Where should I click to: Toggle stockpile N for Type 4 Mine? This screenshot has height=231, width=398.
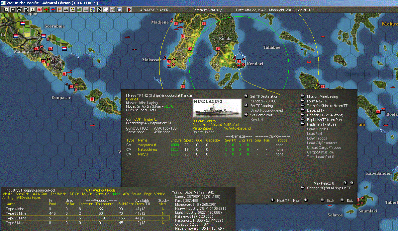click(163, 209)
